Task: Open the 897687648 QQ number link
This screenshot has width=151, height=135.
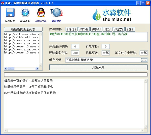Action: pos(41,21)
